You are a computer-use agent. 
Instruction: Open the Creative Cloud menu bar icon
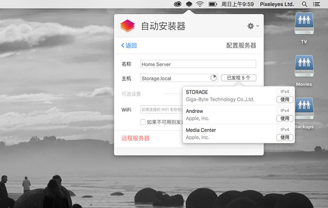pos(178,4)
